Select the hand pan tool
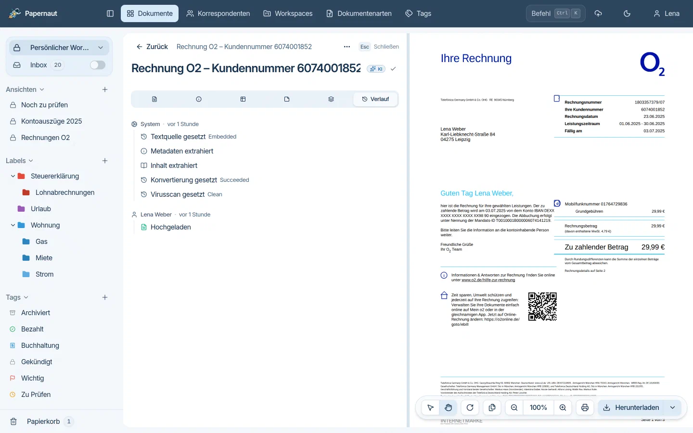The height and width of the screenshot is (433, 693). coord(449,408)
